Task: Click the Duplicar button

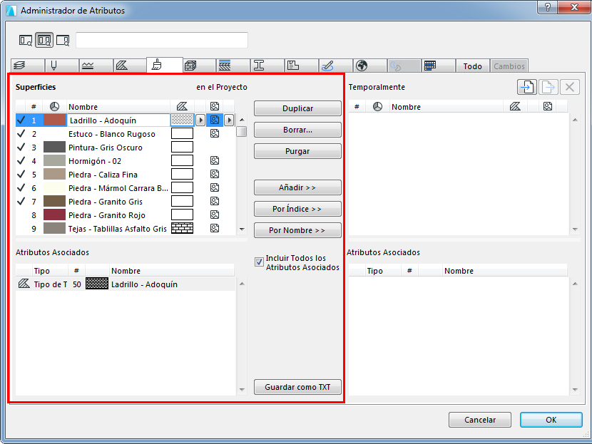Action: tap(297, 108)
